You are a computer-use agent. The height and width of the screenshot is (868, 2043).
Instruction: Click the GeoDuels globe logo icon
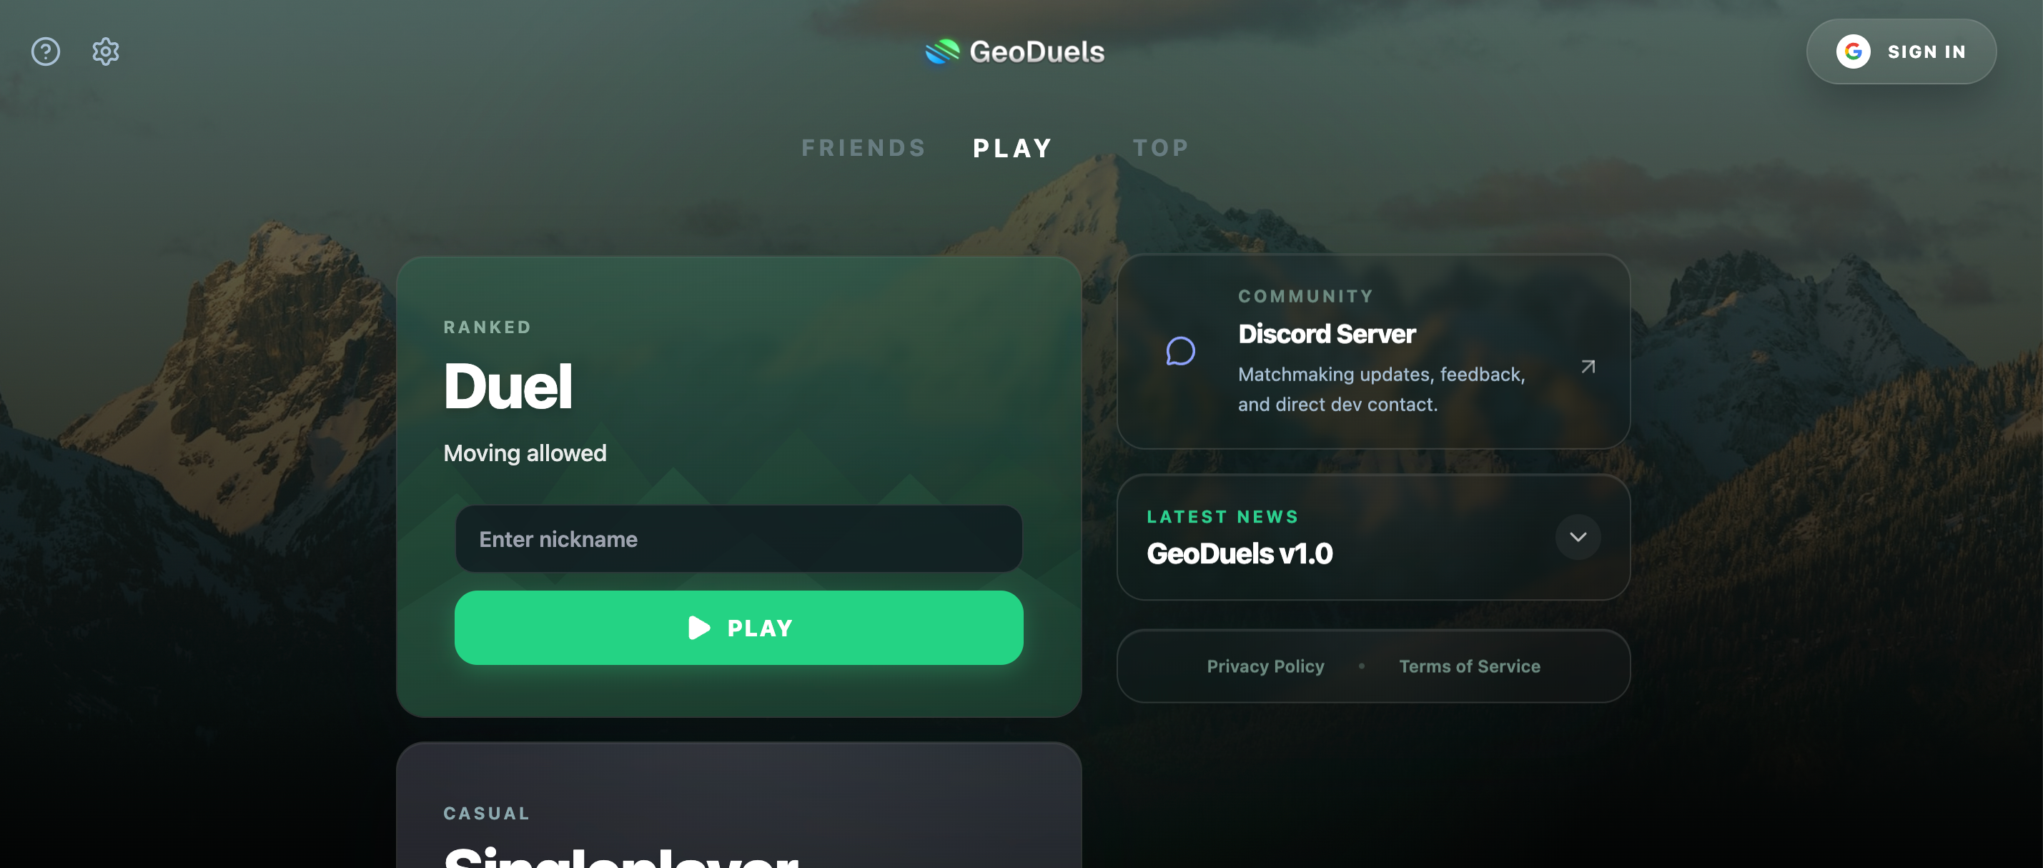pos(942,51)
